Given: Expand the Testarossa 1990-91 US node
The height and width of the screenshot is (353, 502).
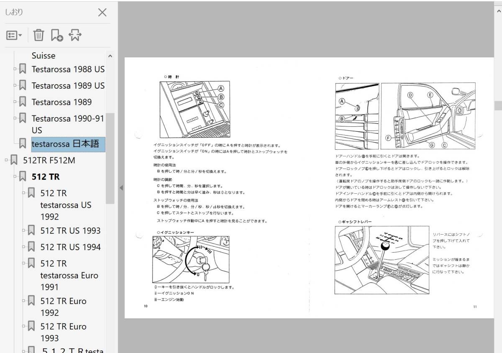Looking at the screenshot, I should (15, 118).
